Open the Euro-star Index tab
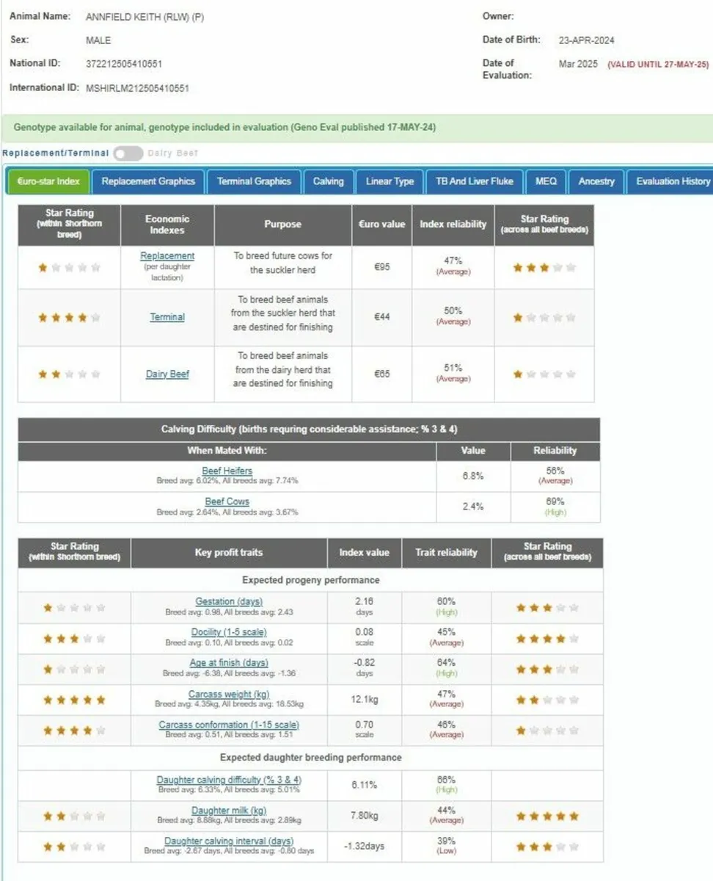713x881 pixels. (x=48, y=181)
